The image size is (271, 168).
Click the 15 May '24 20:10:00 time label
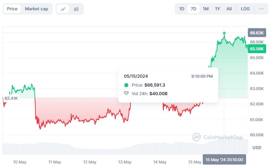click(x=224, y=160)
